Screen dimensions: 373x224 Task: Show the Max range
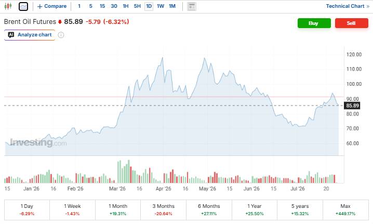pyautogui.click(x=345, y=210)
